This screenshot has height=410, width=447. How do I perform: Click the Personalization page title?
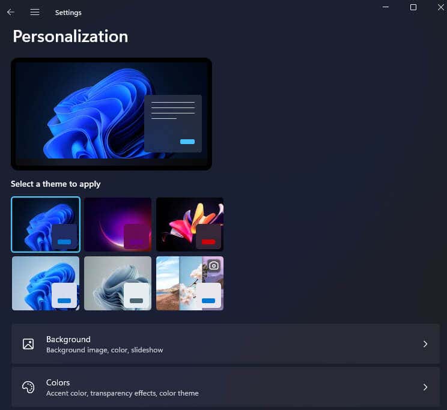point(70,37)
